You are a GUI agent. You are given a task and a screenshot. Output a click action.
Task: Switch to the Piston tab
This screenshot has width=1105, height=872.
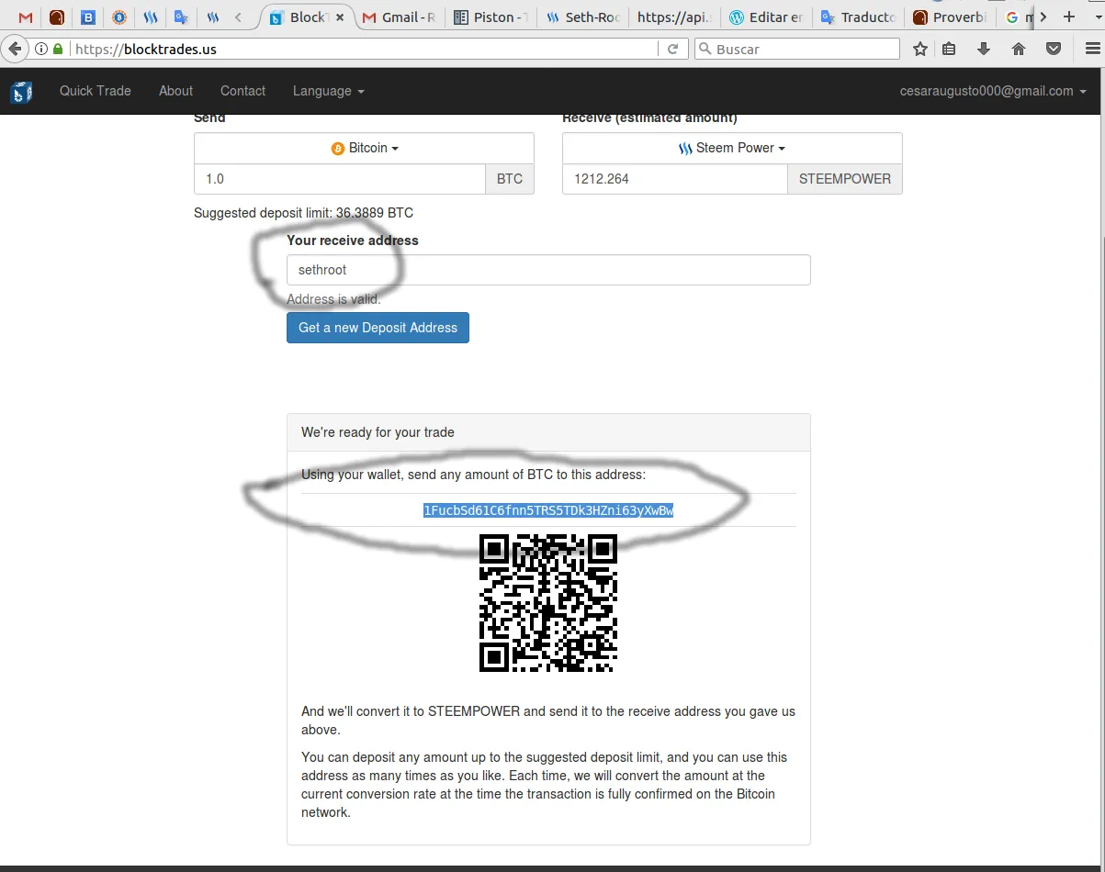coord(491,17)
